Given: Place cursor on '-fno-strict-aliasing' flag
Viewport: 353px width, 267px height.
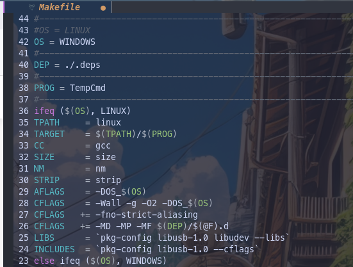Looking at the screenshot, I should click(147, 214).
